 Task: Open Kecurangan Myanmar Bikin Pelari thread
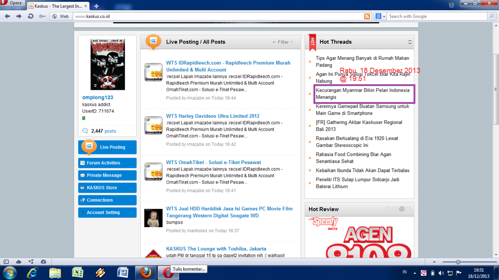(x=363, y=93)
